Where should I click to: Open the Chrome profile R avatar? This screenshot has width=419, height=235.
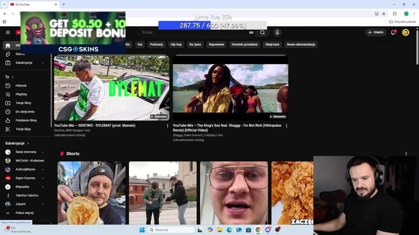point(406,14)
